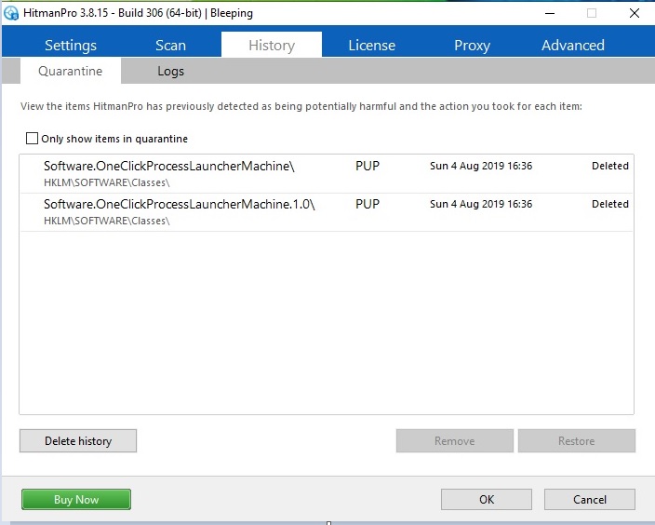Go to the Proxy tab
This screenshot has height=525, width=655.
tap(472, 45)
